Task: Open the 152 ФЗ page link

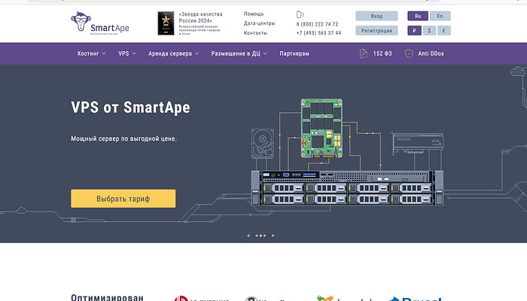Action: [382, 53]
